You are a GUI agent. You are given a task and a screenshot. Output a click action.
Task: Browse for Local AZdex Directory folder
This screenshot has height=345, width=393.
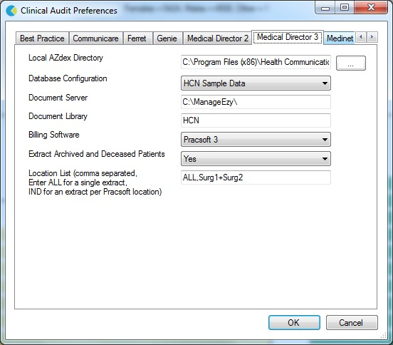pyautogui.click(x=351, y=63)
